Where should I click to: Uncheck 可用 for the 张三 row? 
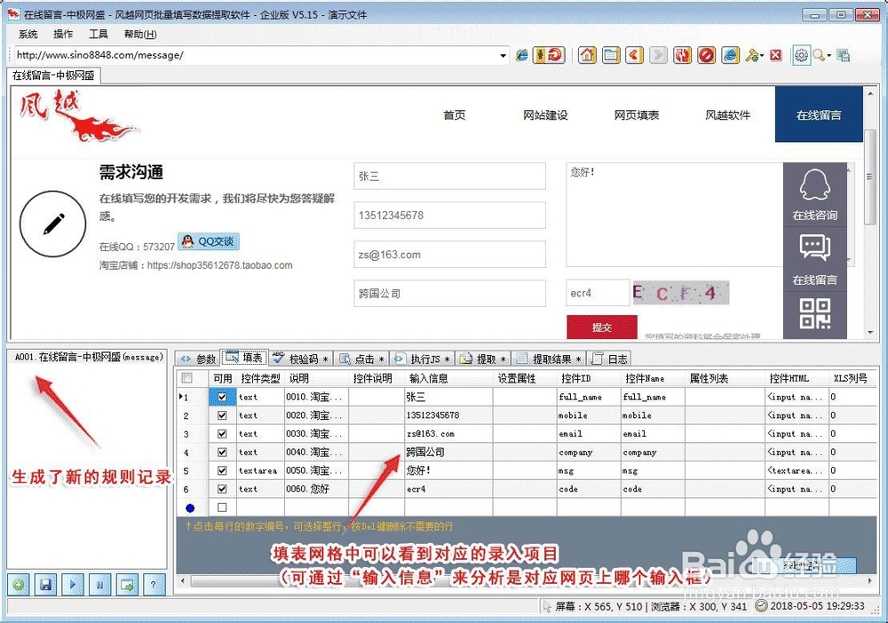(222, 397)
